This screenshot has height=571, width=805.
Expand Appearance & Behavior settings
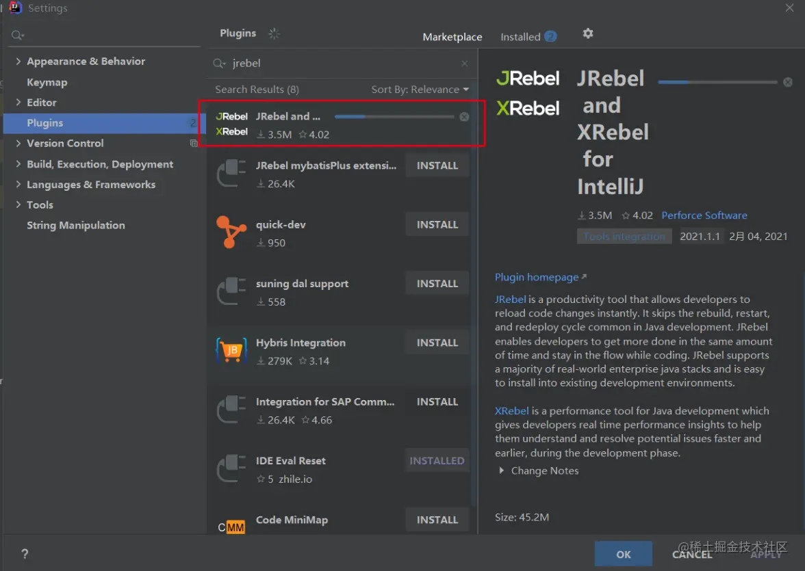point(18,61)
